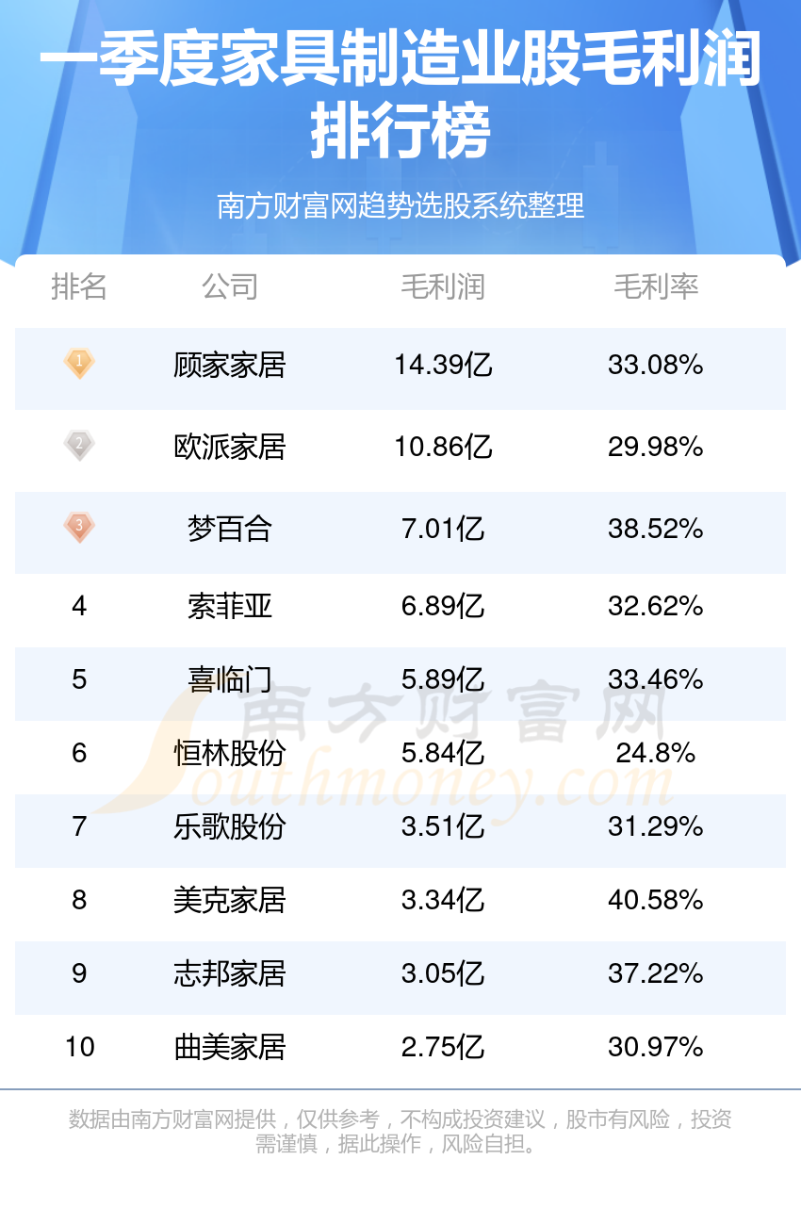Choose 索菲亚 in the ranking list
This screenshot has height=1225, width=801.
[230, 606]
